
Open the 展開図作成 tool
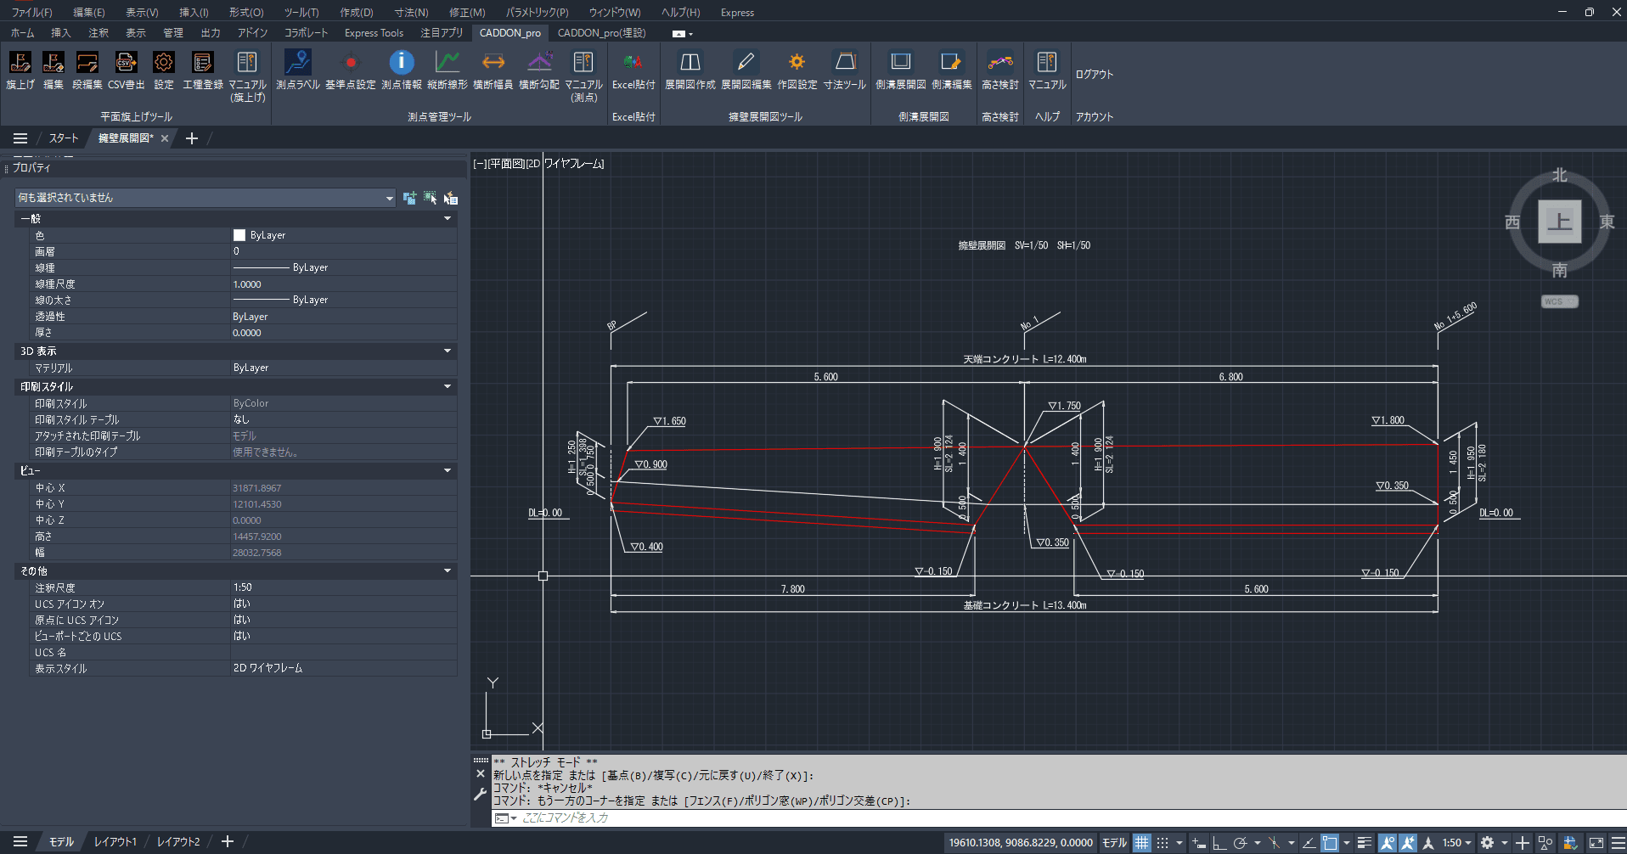pyautogui.click(x=690, y=64)
